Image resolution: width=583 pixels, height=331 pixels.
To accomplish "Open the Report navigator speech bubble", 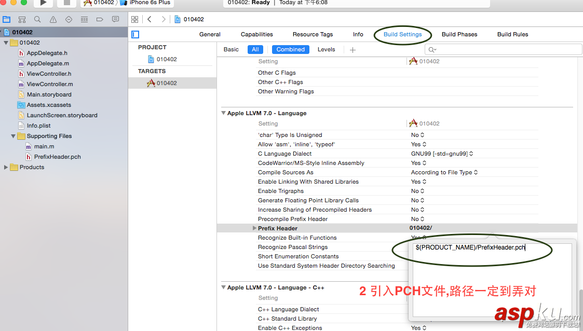I will pyautogui.click(x=115, y=19).
